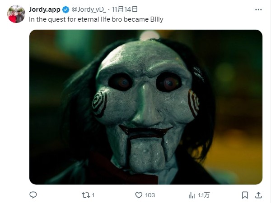Click the blue verified checkmark badge
Screen dimensions: 271x203
coord(65,9)
